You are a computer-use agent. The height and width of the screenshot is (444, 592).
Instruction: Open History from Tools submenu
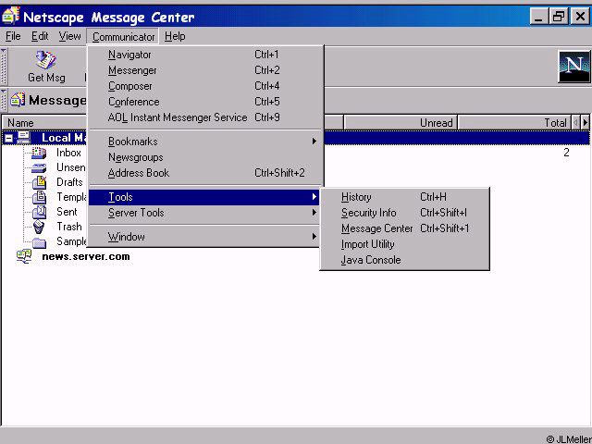click(x=405, y=197)
